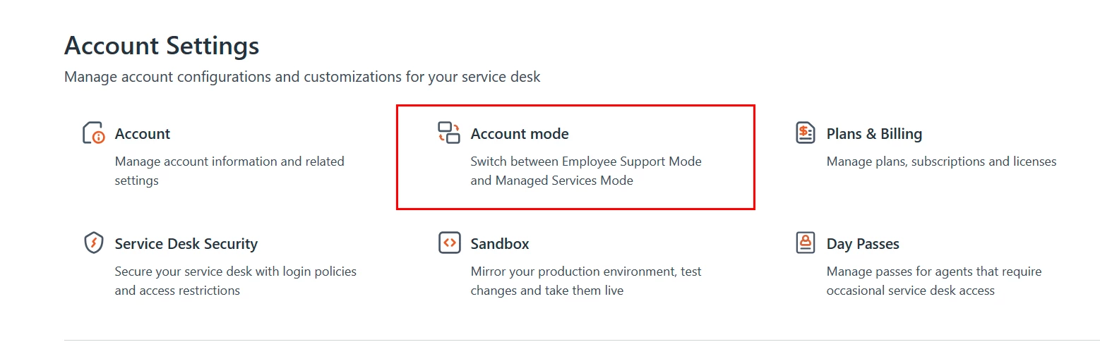Click "Manage passes for agents" description
Screen dimensions: 1100x354
click(934, 281)
